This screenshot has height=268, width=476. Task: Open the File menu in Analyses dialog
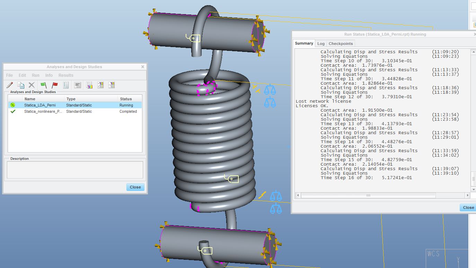[x=9, y=75]
